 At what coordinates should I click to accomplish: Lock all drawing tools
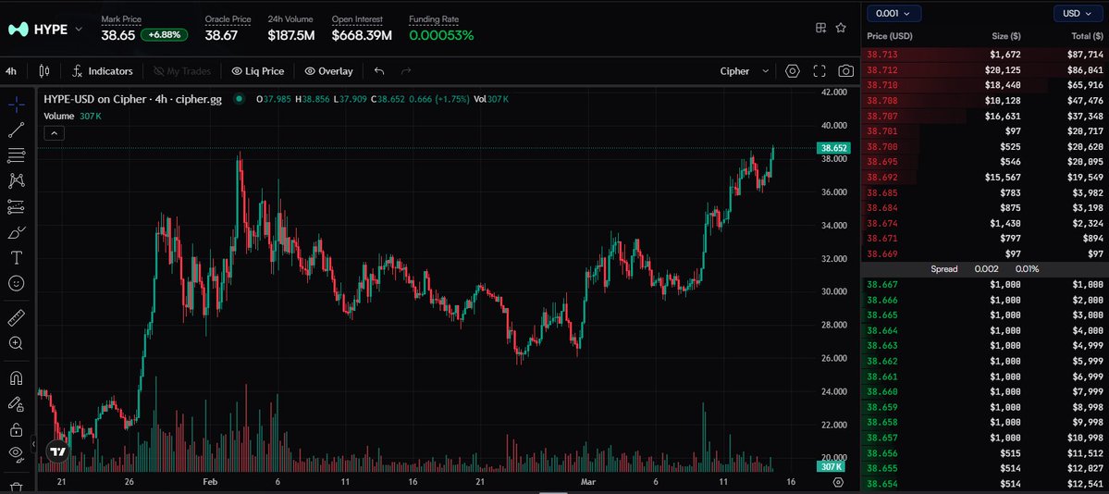point(17,429)
